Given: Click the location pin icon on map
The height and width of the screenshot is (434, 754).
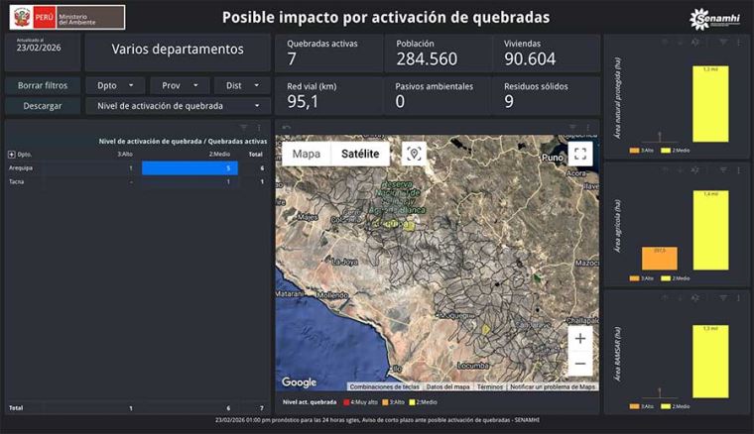Looking at the screenshot, I should (x=414, y=154).
